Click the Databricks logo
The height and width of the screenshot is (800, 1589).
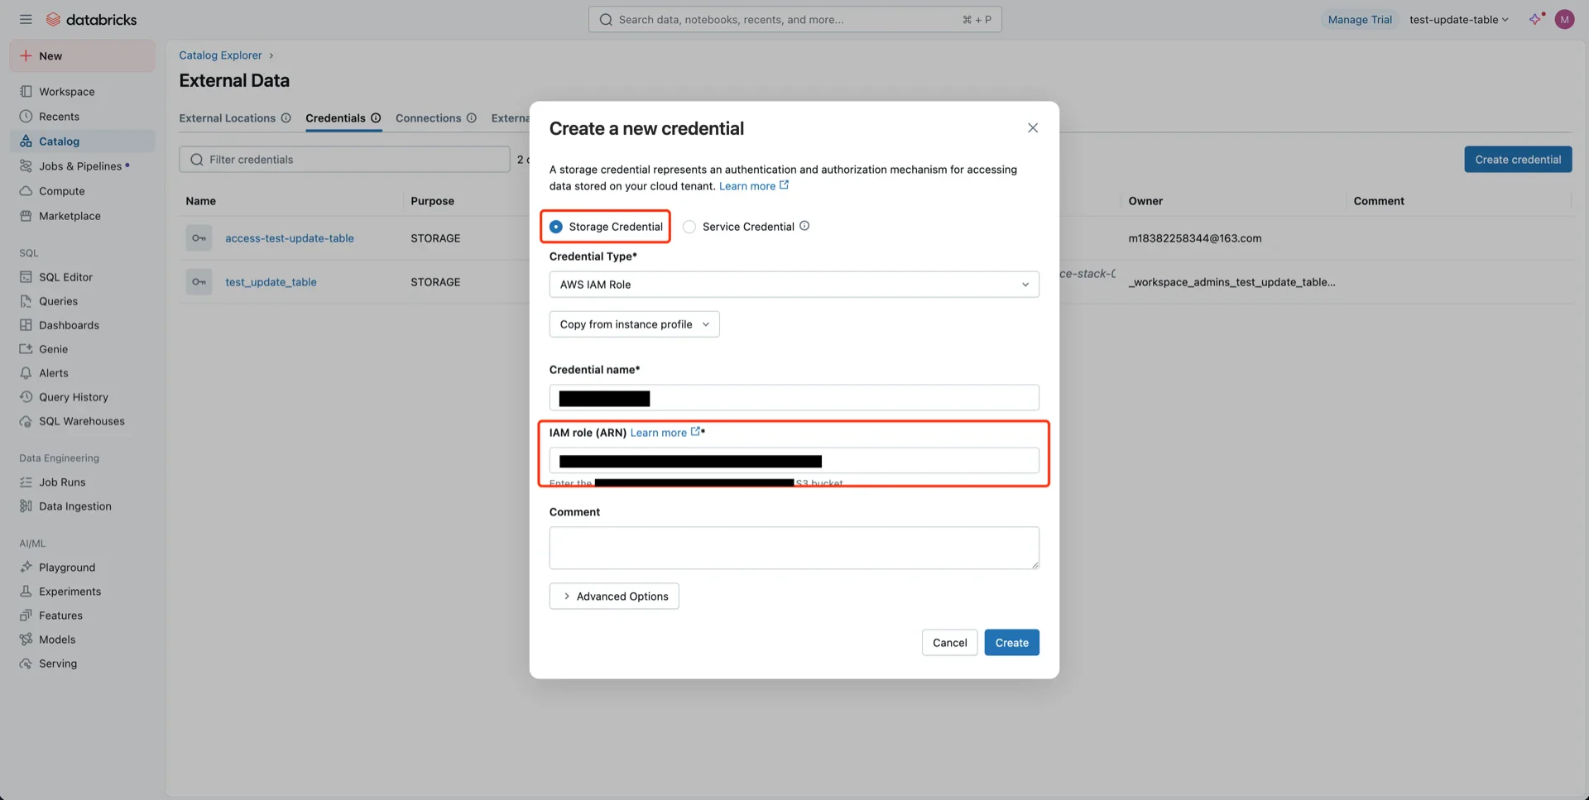[92, 19]
